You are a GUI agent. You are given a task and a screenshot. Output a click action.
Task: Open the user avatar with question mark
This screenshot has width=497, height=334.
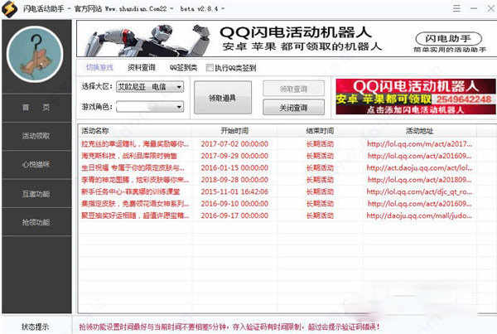[35, 55]
